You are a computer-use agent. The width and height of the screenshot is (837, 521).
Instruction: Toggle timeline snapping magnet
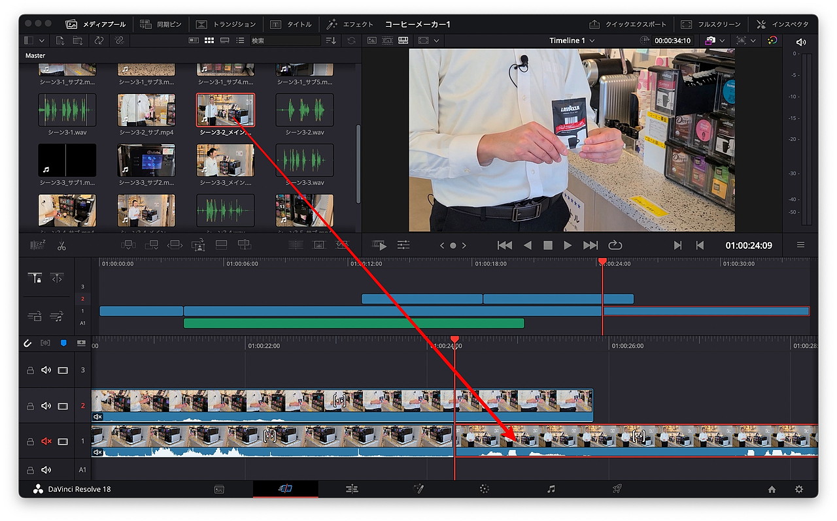click(27, 343)
